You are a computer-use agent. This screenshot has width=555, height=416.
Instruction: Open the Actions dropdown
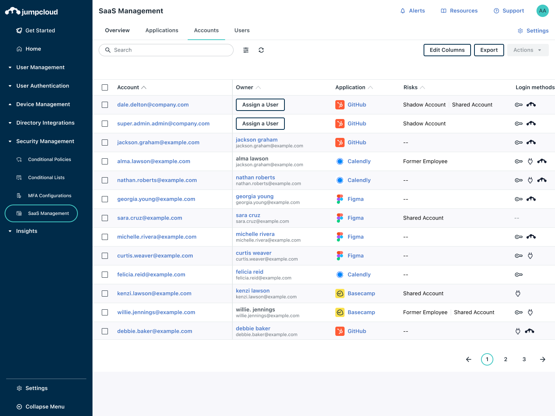click(x=528, y=50)
